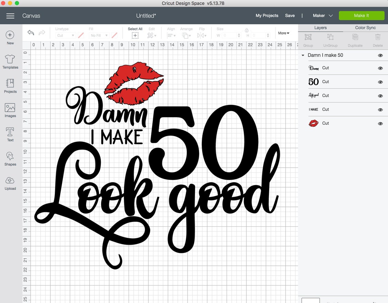Open the Maker machine selection dropdown
The width and height of the screenshot is (388, 303).
tap(322, 15)
